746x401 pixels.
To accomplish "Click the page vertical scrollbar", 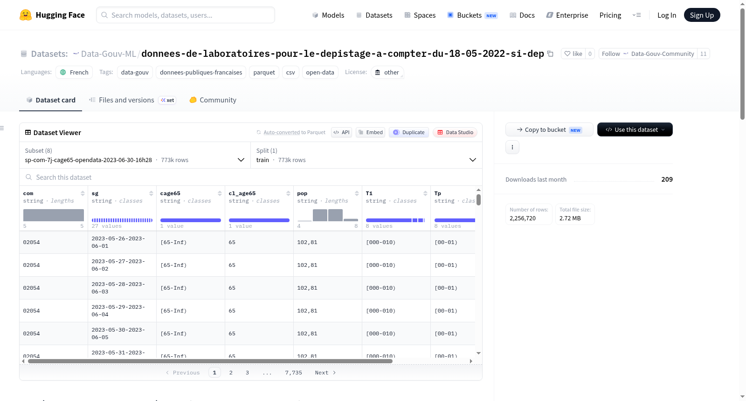I will click(x=742, y=64).
